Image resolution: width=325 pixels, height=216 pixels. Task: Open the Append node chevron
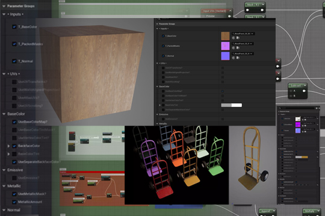coord(274,211)
